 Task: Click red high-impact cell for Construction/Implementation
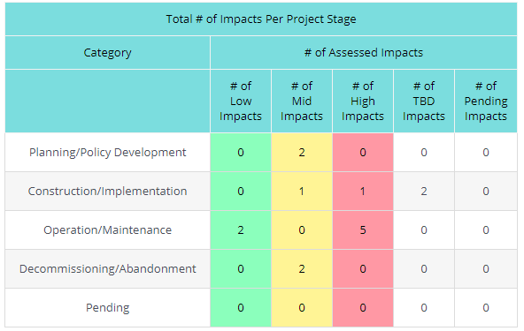coord(363,192)
